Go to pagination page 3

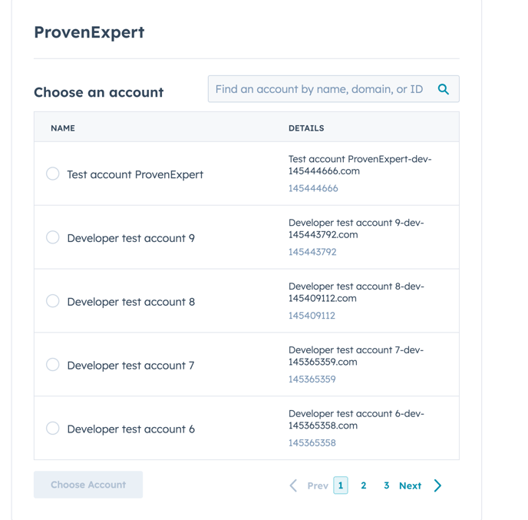tap(386, 485)
